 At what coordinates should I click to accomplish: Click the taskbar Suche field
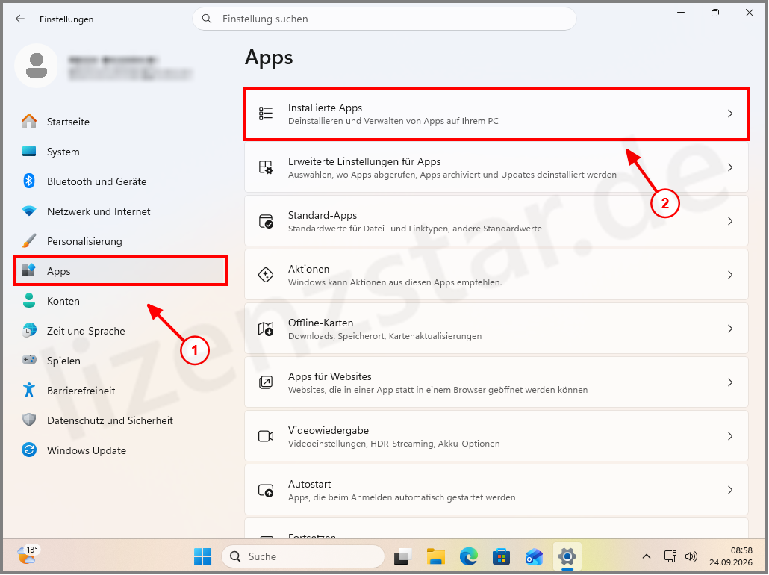coord(302,556)
